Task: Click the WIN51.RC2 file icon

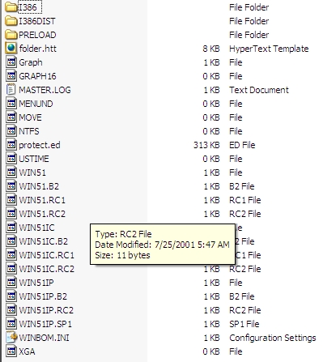Action: pos(11,214)
